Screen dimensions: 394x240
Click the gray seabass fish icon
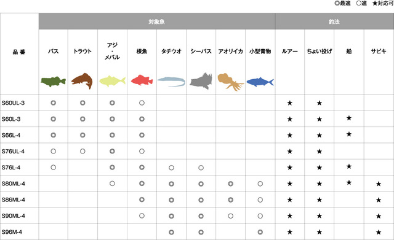pos(201,81)
